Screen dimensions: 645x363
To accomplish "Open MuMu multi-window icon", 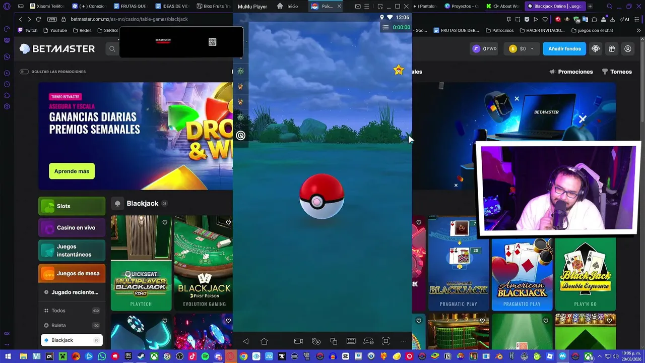I will click(x=334, y=341).
